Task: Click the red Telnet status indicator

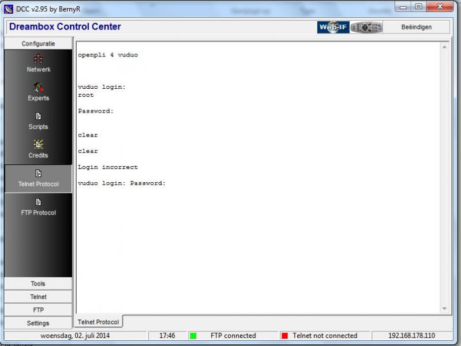Action: point(284,336)
